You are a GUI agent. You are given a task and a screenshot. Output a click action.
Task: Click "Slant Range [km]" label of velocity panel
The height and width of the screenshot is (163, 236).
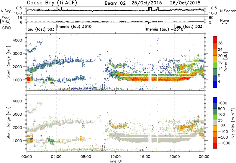coord(8,123)
